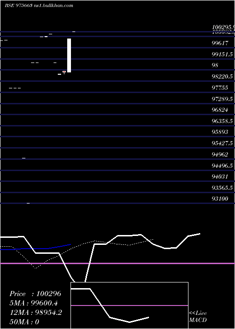Select the 93100 price axis label
Image resolution: width=235 pixels, height=329 pixels.
click(x=219, y=199)
